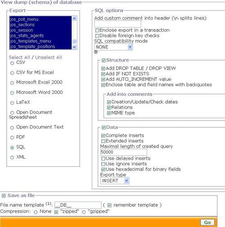
Task: Click the Unselect All link
Action: 49,58
